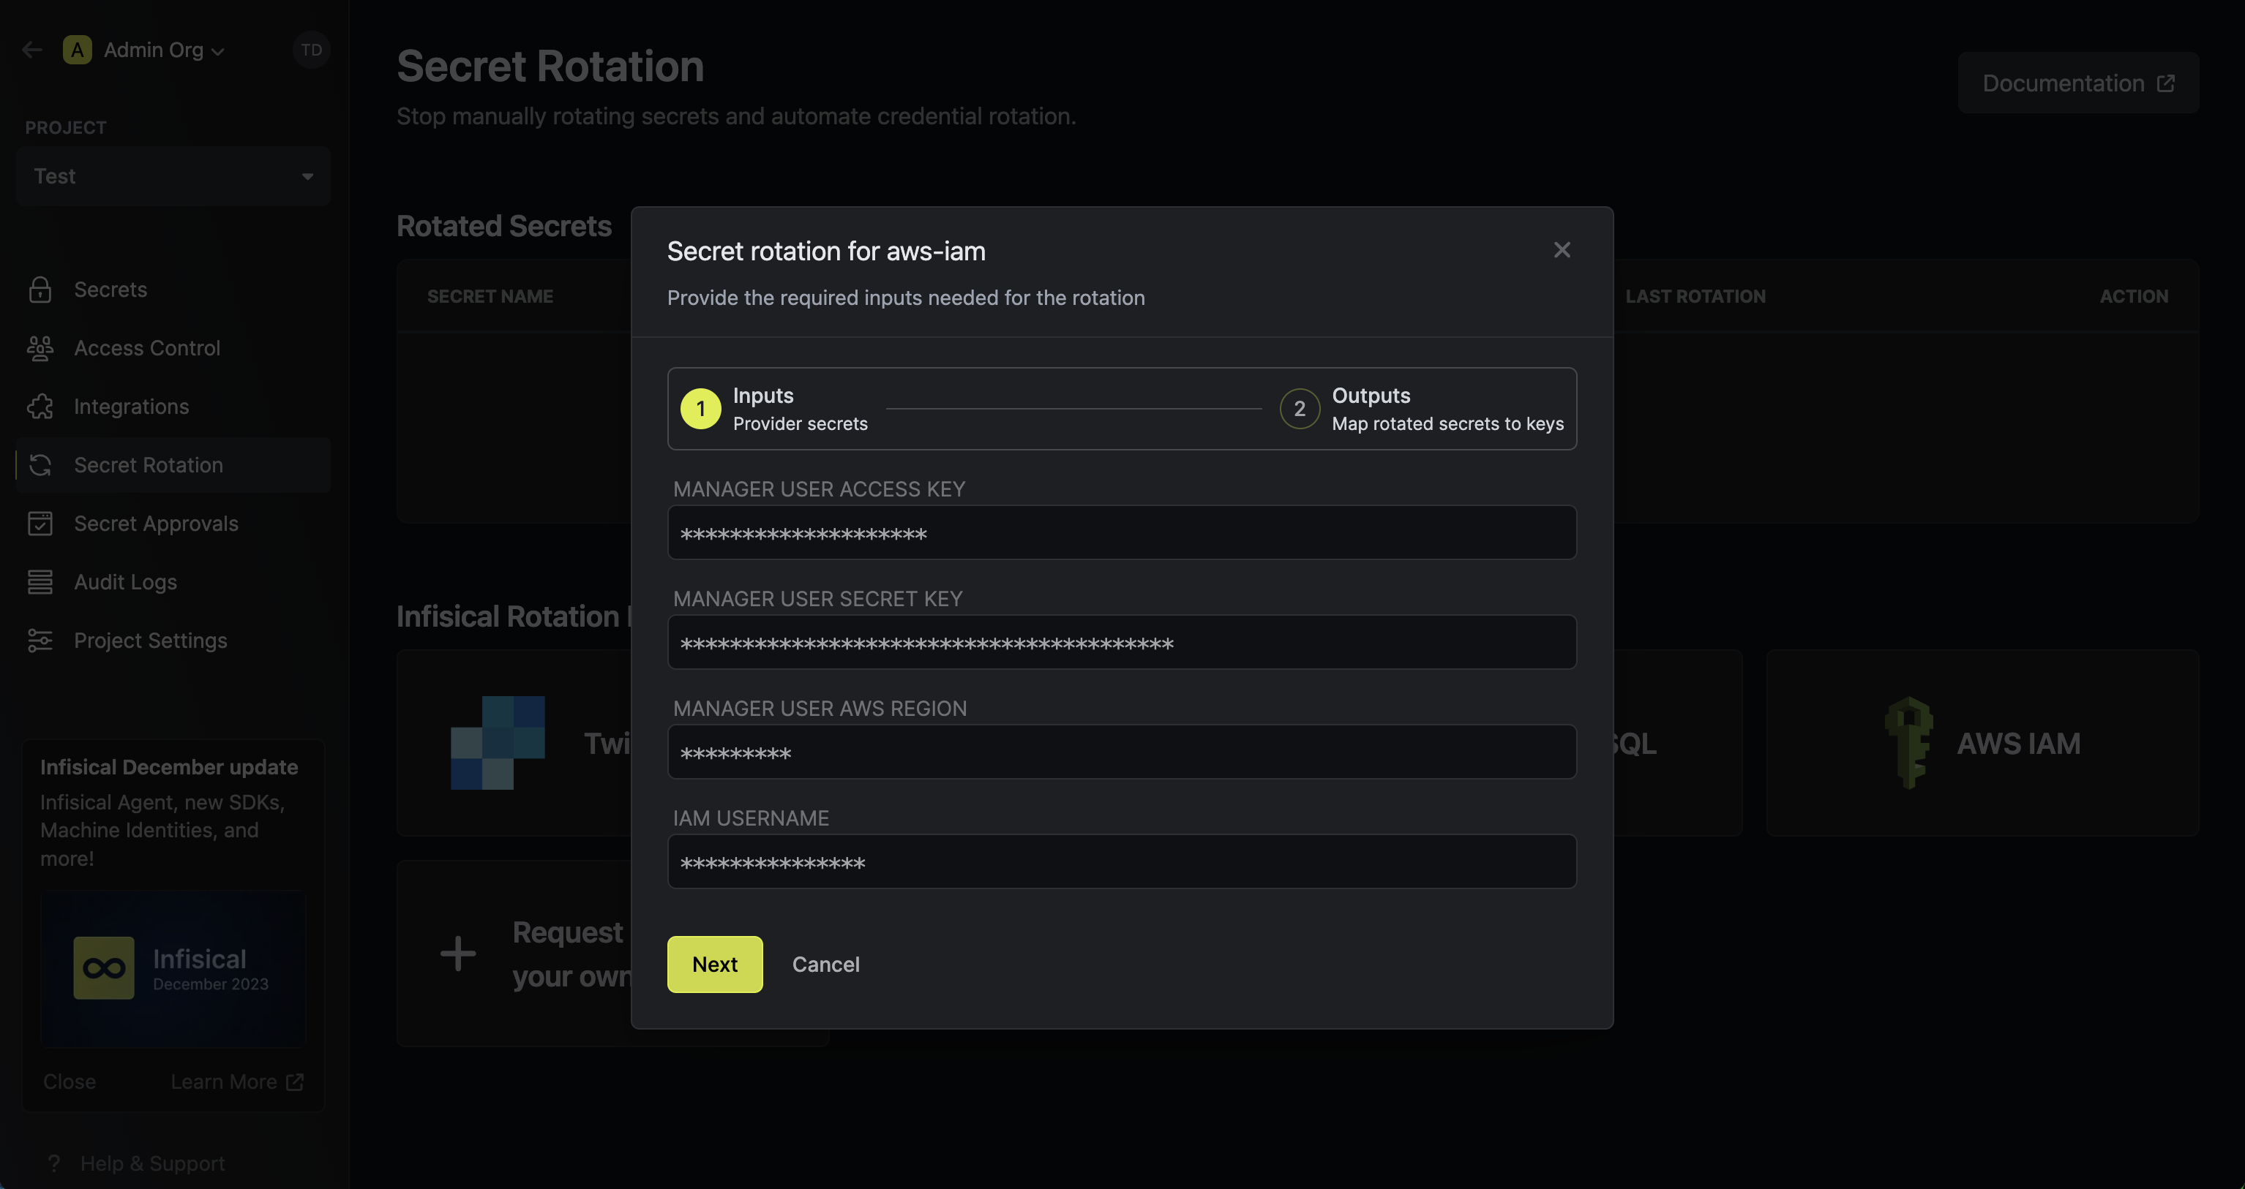This screenshot has width=2245, height=1189.
Task: Expand the Test project selector
Action: coord(173,177)
